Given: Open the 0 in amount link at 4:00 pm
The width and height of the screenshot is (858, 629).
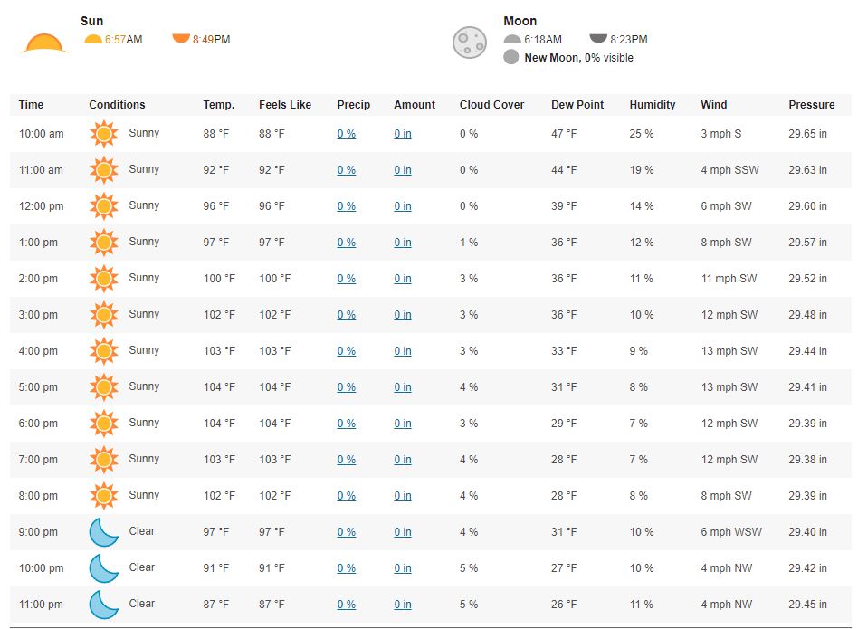Looking at the screenshot, I should (x=403, y=351).
